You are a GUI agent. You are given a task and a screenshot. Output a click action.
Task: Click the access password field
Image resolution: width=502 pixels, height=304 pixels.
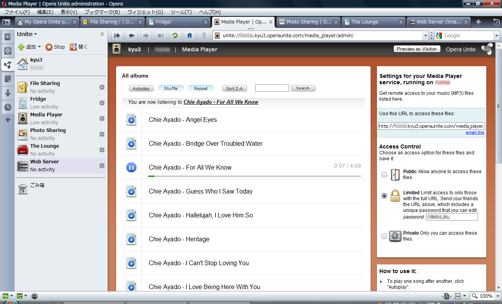[x=452, y=217]
